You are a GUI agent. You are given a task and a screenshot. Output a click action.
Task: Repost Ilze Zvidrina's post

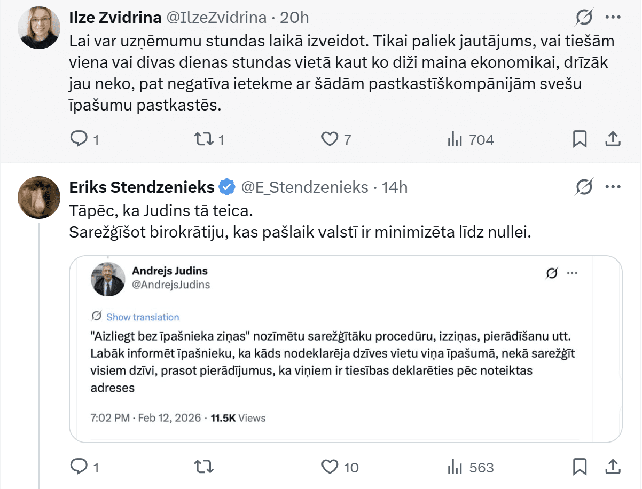pyautogui.click(x=202, y=140)
